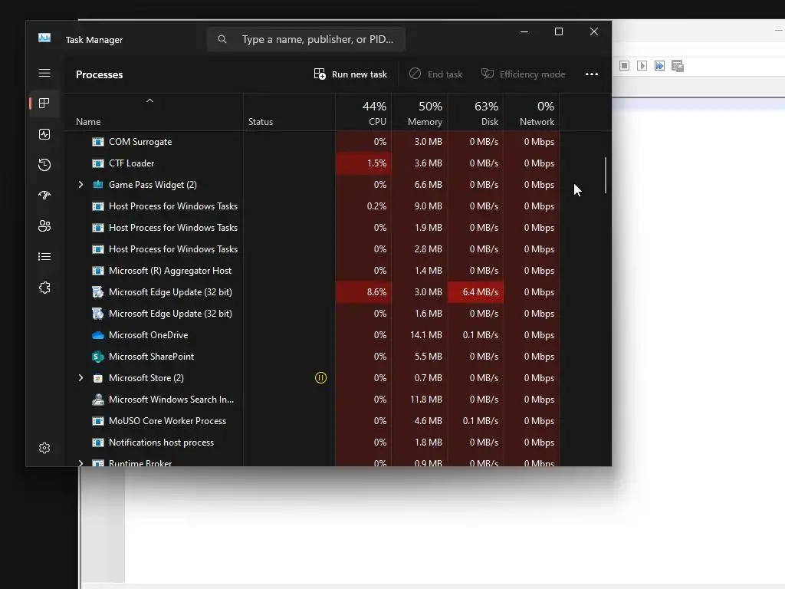Open the more options ellipsis menu
785x589 pixels.
pos(592,74)
